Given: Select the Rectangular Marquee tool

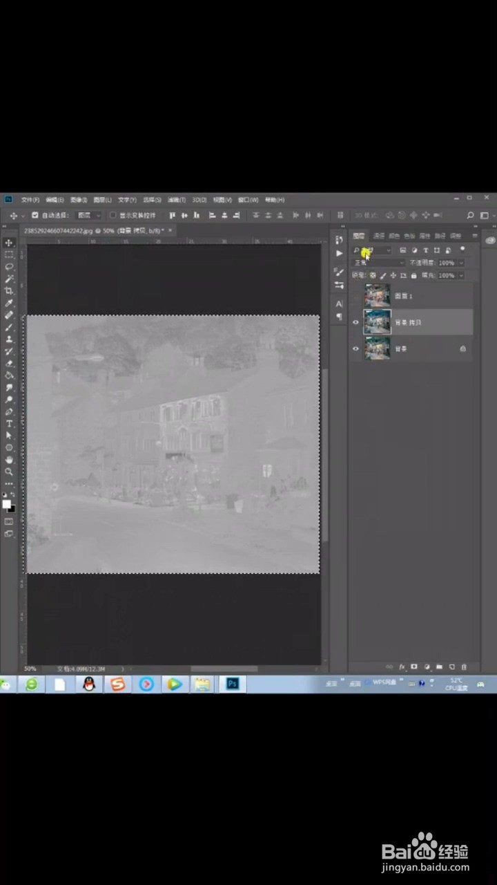Looking at the screenshot, I should click(9, 254).
